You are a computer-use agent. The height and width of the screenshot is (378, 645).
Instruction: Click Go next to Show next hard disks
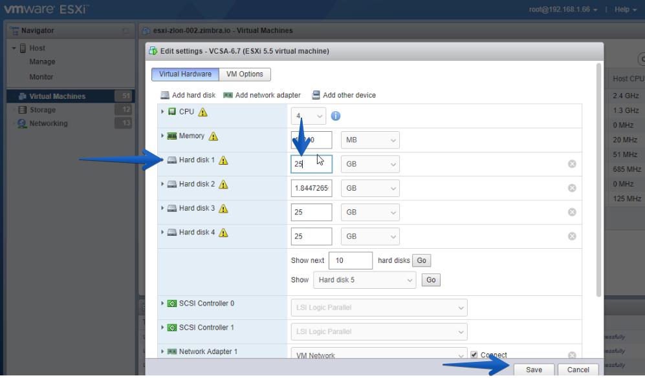point(422,260)
